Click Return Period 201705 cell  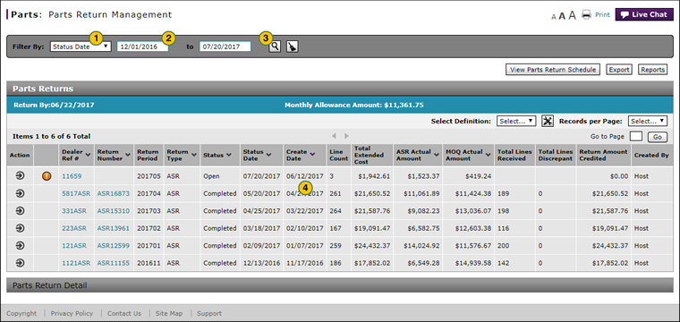(x=149, y=176)
